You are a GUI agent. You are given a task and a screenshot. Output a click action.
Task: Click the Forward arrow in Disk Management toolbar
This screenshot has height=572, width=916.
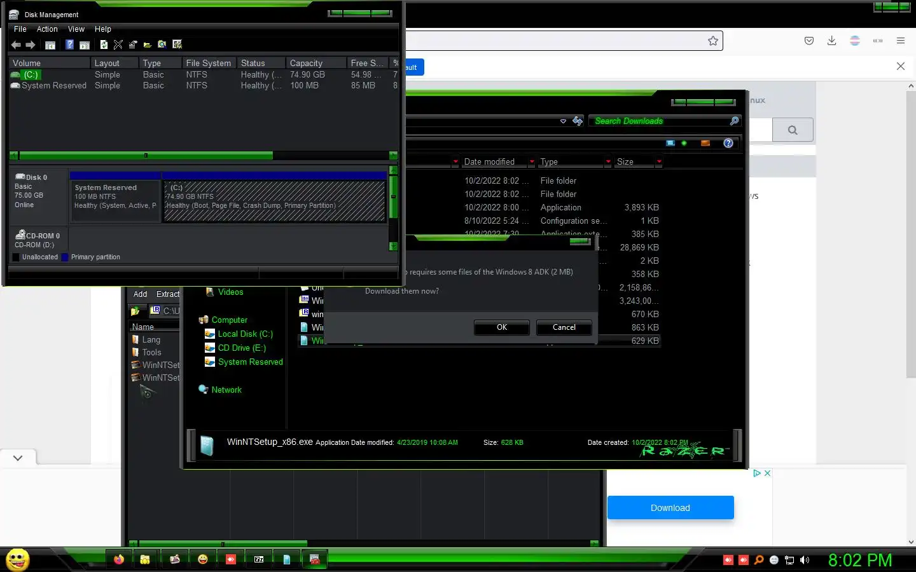[30, 44]
